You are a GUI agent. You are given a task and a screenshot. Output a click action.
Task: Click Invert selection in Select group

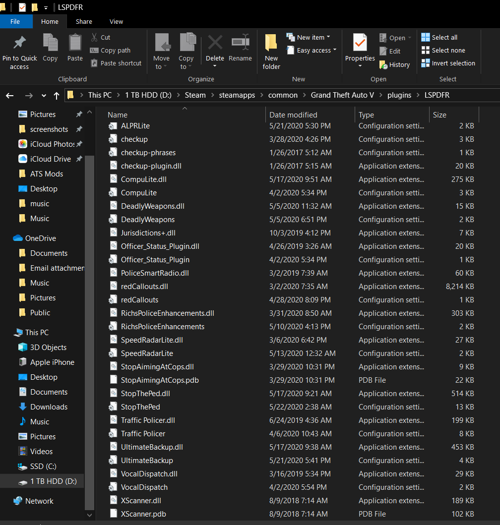pos(448,63)
